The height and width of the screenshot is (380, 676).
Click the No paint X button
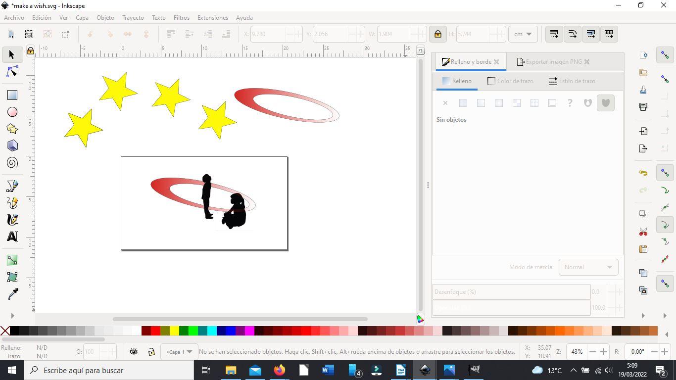[x=445, y=103]
